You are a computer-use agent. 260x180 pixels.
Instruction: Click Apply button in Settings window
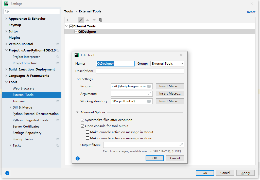pyautogui.click(x=245, y=173)
